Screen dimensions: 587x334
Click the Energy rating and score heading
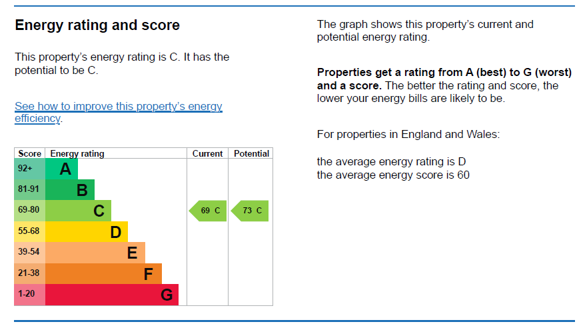tap(97, 26)
